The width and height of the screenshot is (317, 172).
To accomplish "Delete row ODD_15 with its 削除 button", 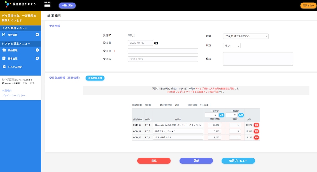I will click(256, 137).
